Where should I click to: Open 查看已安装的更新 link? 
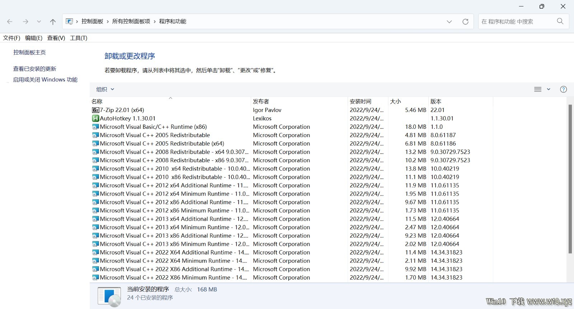coord(35,69)
